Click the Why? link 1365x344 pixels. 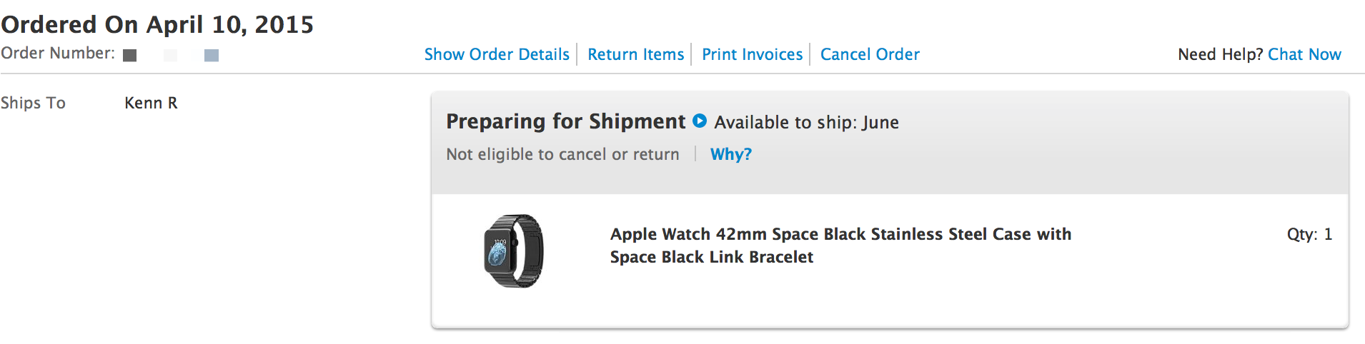click(x=730, y=154)
